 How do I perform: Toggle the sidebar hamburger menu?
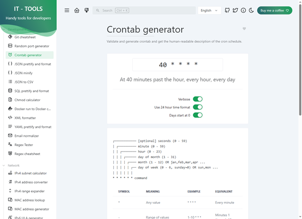[67, 10]
